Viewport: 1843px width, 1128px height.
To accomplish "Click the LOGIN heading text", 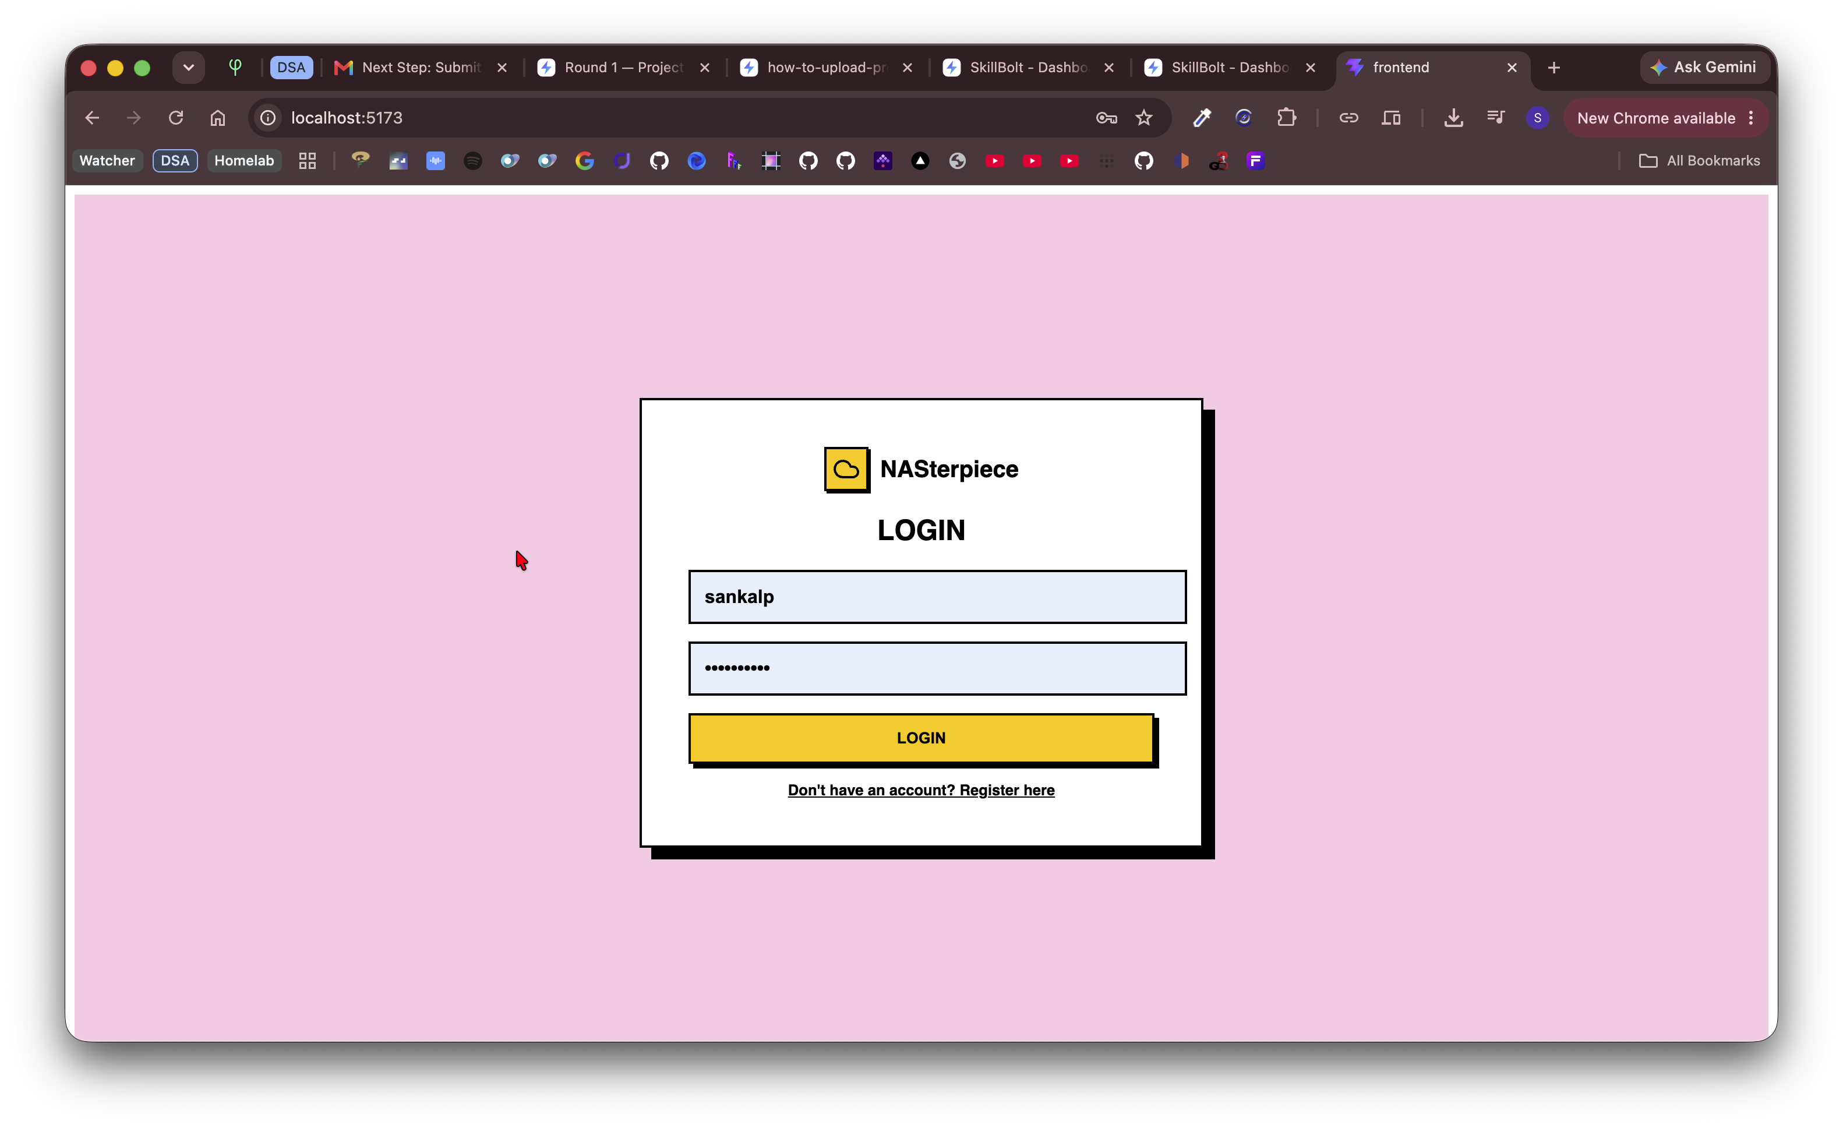I will (921, 530).
